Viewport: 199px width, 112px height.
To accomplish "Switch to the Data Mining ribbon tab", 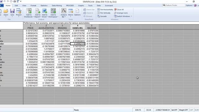I will (57, 6).
